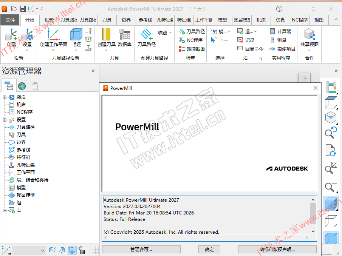Select 机床 in the explorer tree
Viewport: 342px width, 256px height.
point(17,105)
